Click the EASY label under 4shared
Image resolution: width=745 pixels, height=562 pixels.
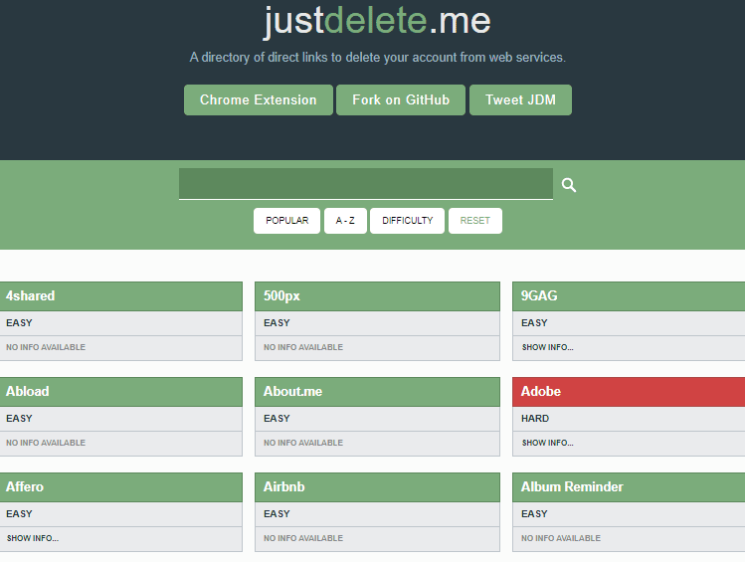coord(19,323)
